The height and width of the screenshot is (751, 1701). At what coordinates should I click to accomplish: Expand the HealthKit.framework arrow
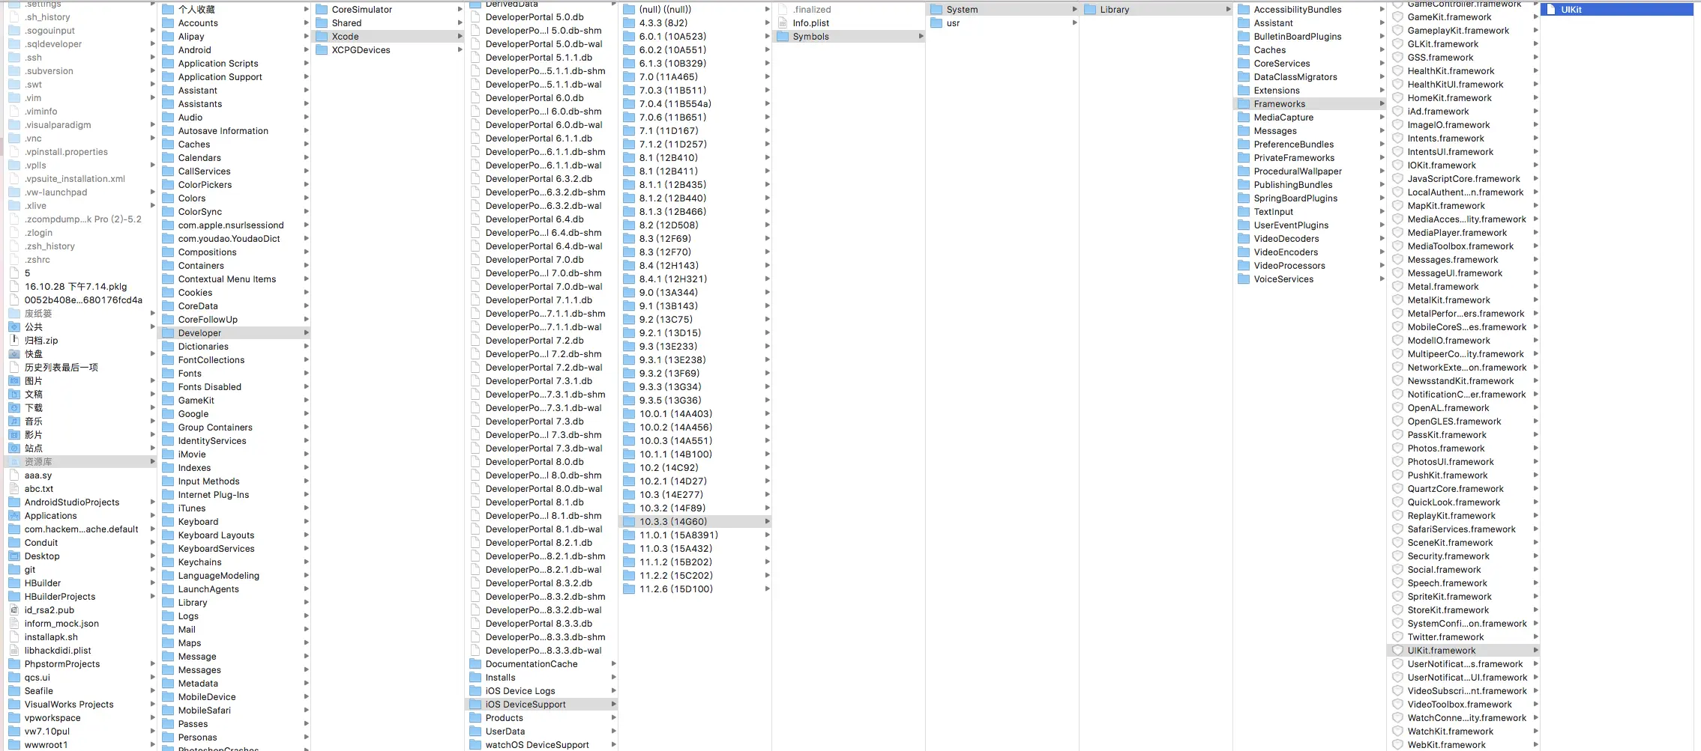tap(1535, 71)
